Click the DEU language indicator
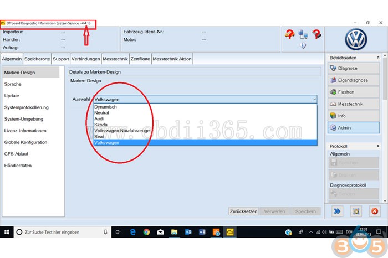Screen dimensions: 388x258 (349, 232)
